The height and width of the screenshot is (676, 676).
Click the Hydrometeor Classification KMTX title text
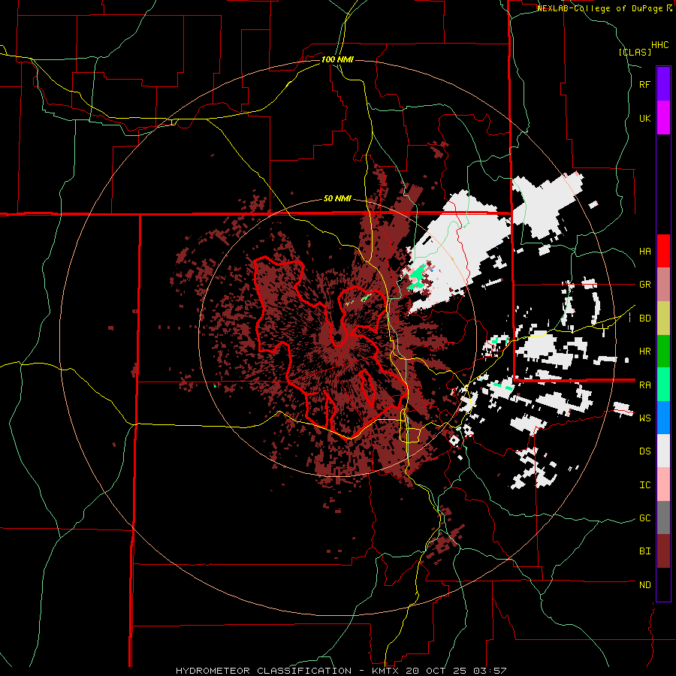pyautogui.click(x=341, y=671)
